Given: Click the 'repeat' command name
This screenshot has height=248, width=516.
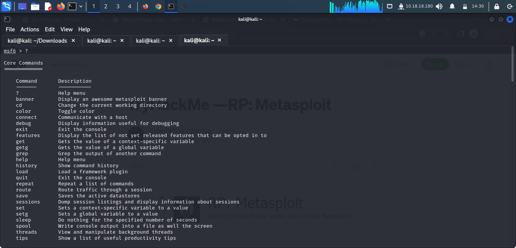Looking at the screenshot, I should [x=25, y=184].
